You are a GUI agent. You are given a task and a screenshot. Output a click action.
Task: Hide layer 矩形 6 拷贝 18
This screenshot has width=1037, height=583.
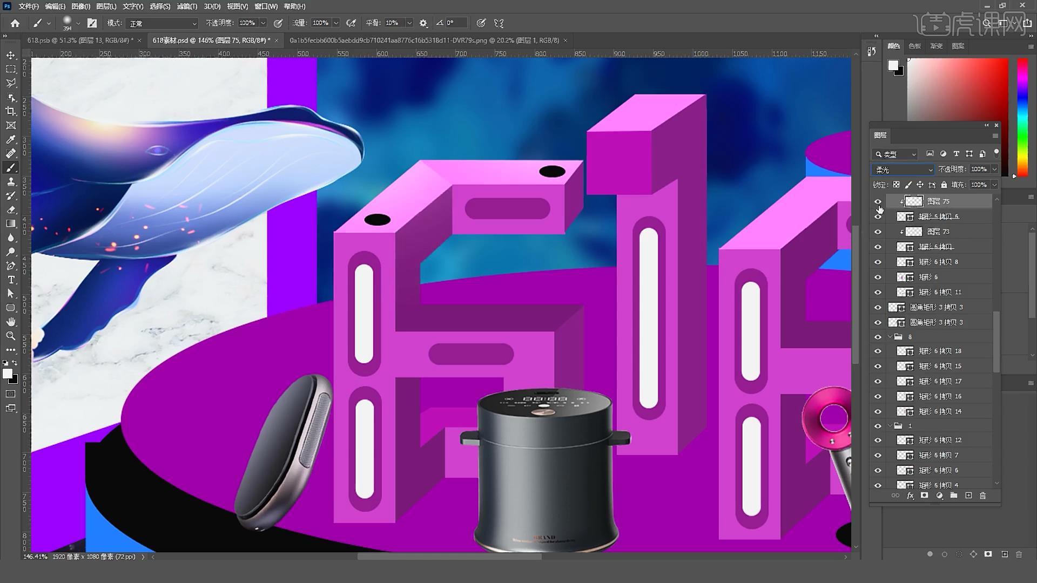coord(878,351)
